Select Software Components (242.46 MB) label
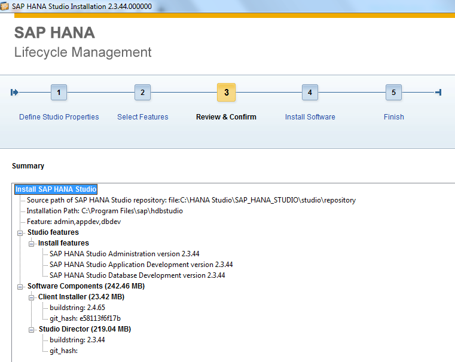 click(86, 286)
